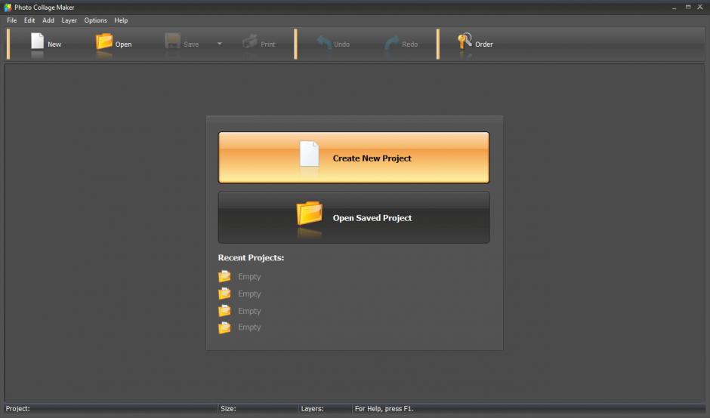
Task: Click the third Recent Projects folder icon
Action: point(224,310)
